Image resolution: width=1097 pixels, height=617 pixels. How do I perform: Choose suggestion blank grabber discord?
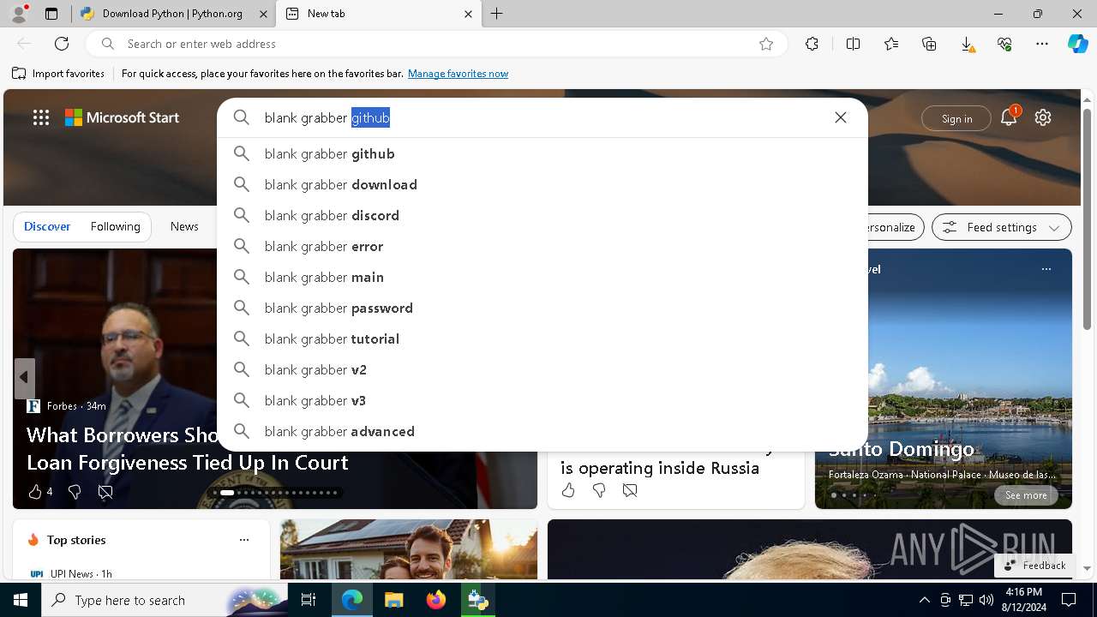[543, 215]
